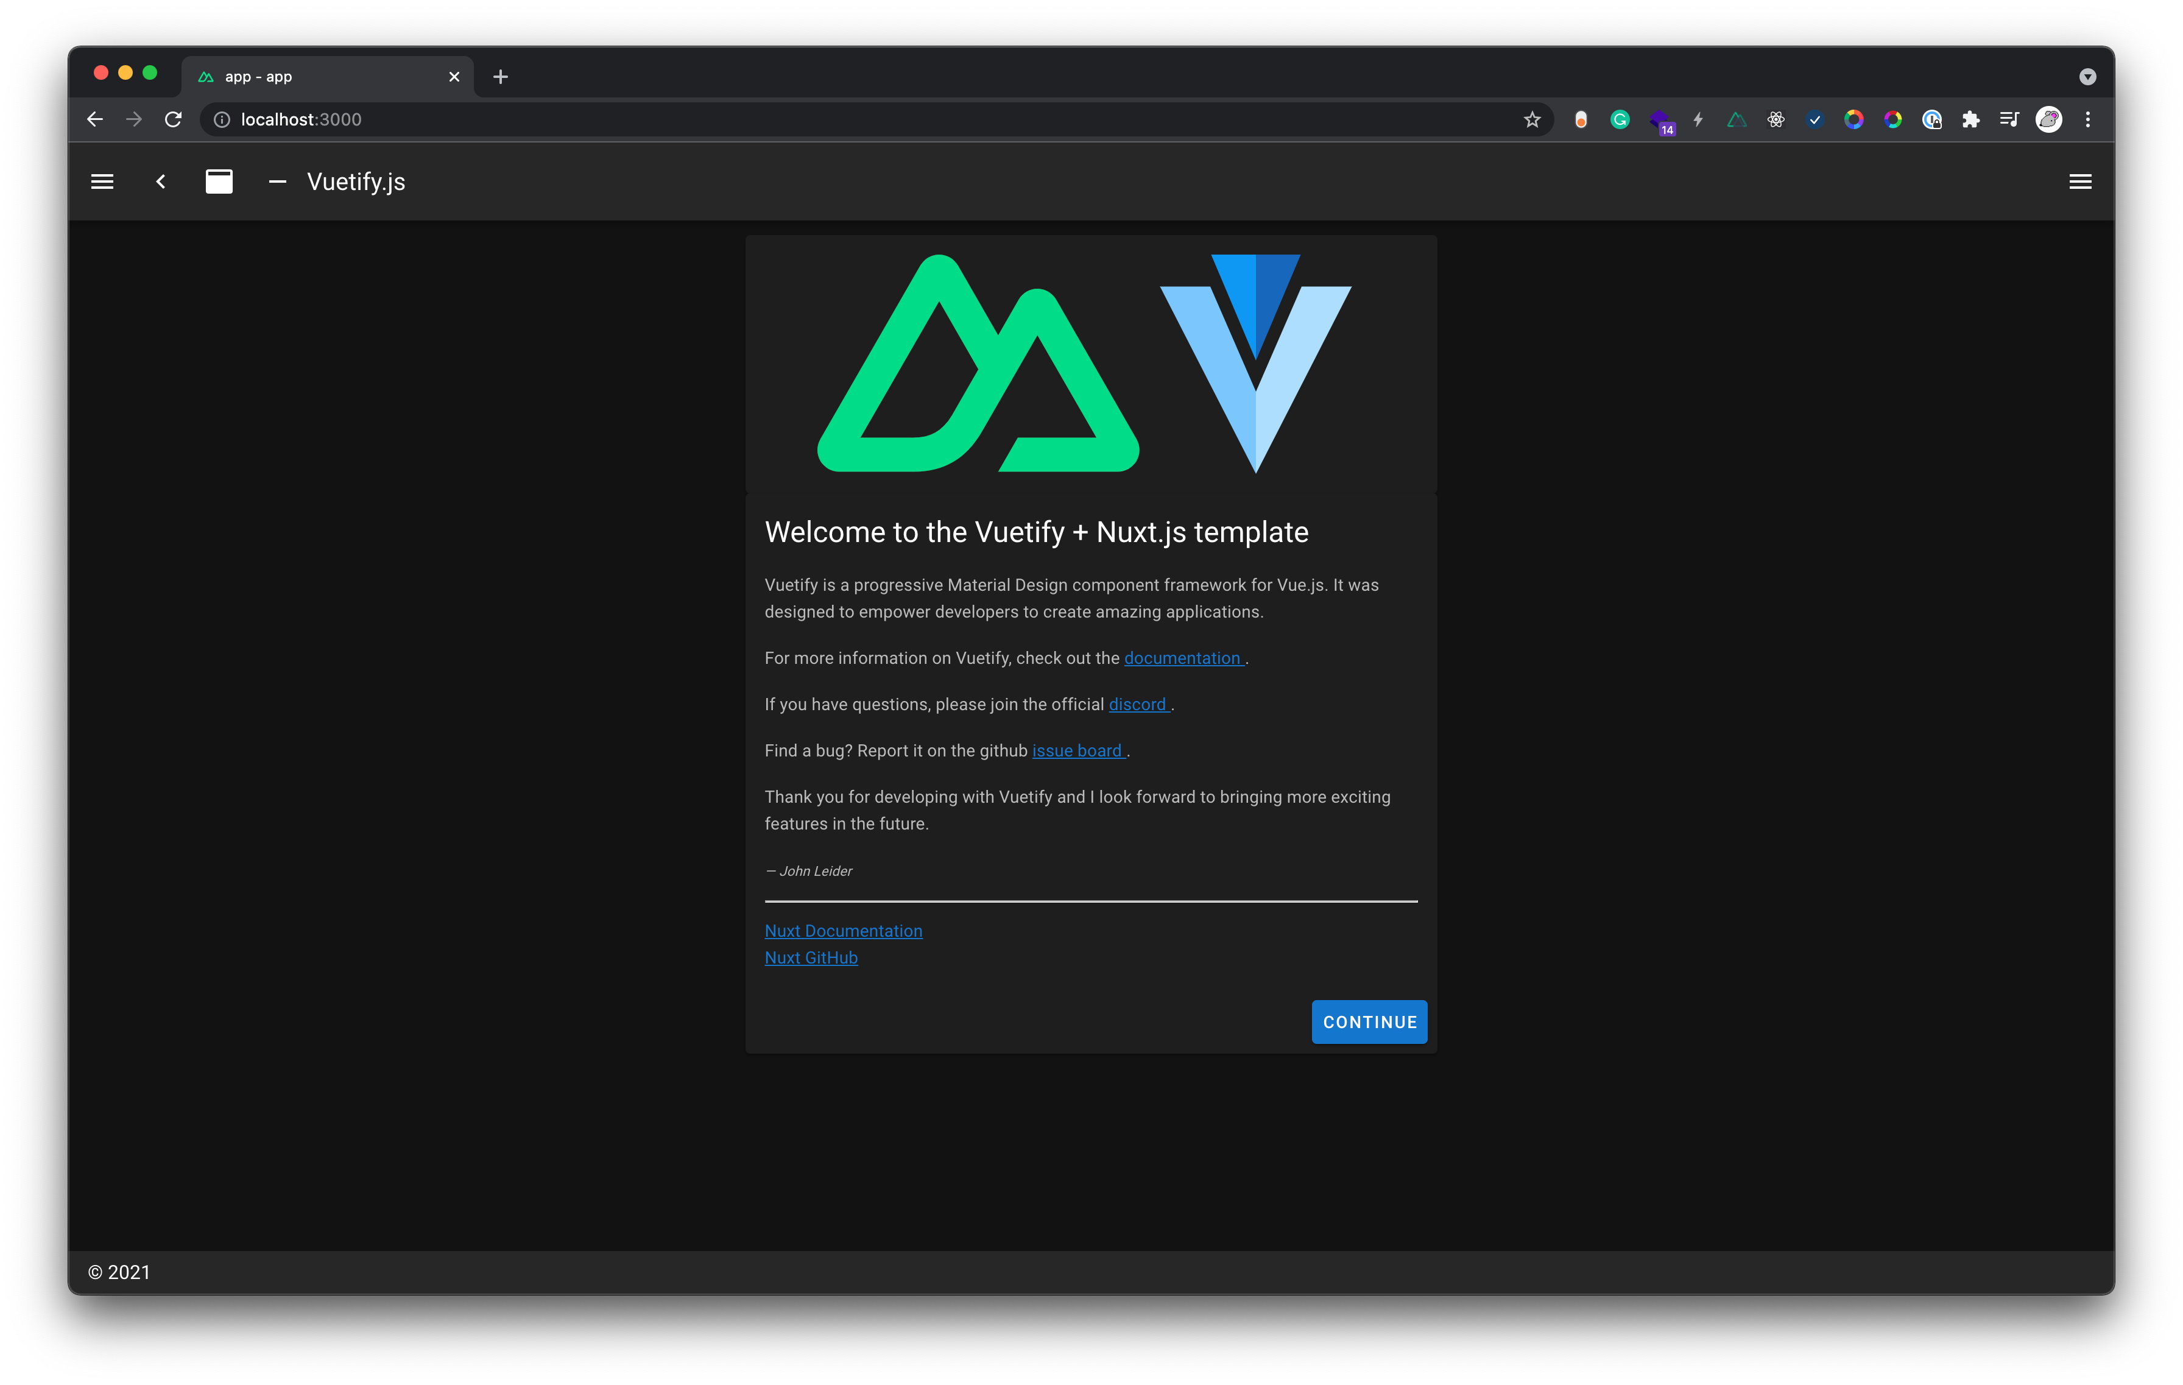The height and width of the screenshot is (1385, 2183).
Task: Open the github issue board link
Action: [1079, 750]
